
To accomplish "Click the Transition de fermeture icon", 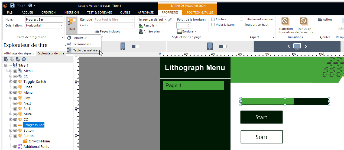I will click(303, 21).
